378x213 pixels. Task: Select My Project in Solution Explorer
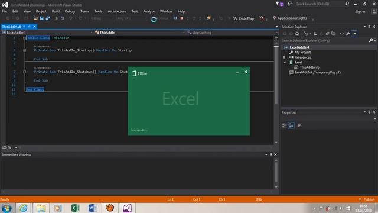pyautogui.click(x=302, y=53)
